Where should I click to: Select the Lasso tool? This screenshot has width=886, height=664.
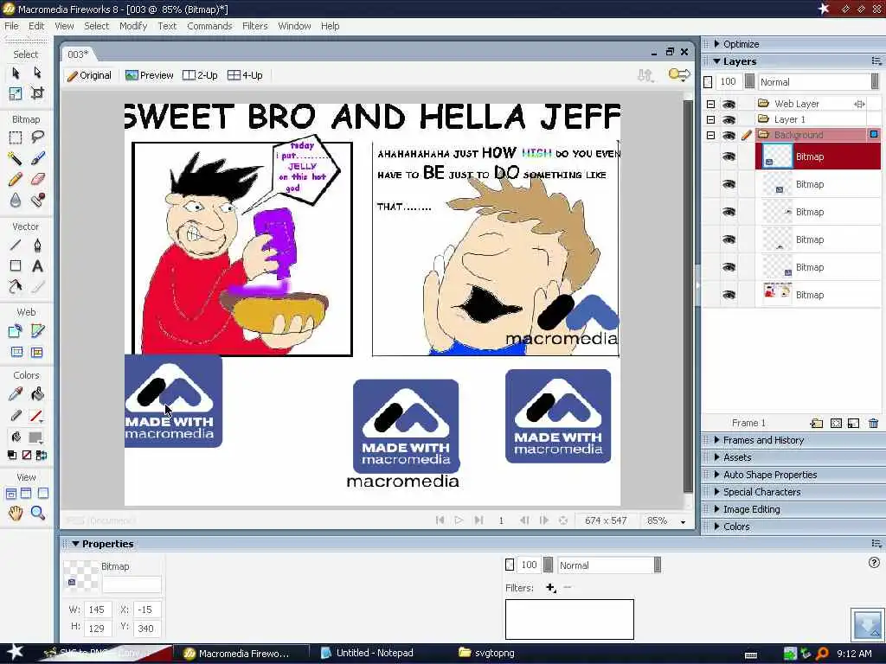tap(37, 137)
